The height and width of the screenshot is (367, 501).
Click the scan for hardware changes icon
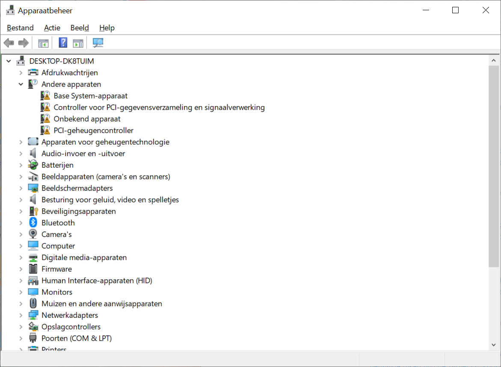(98, 43)
